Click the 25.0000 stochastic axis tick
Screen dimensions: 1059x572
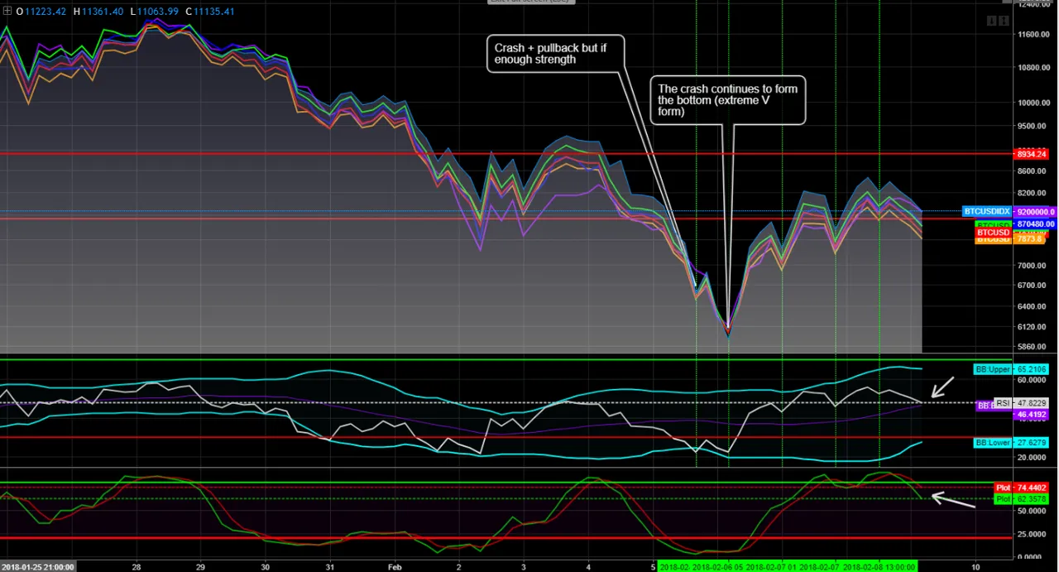pos(1033,535)
